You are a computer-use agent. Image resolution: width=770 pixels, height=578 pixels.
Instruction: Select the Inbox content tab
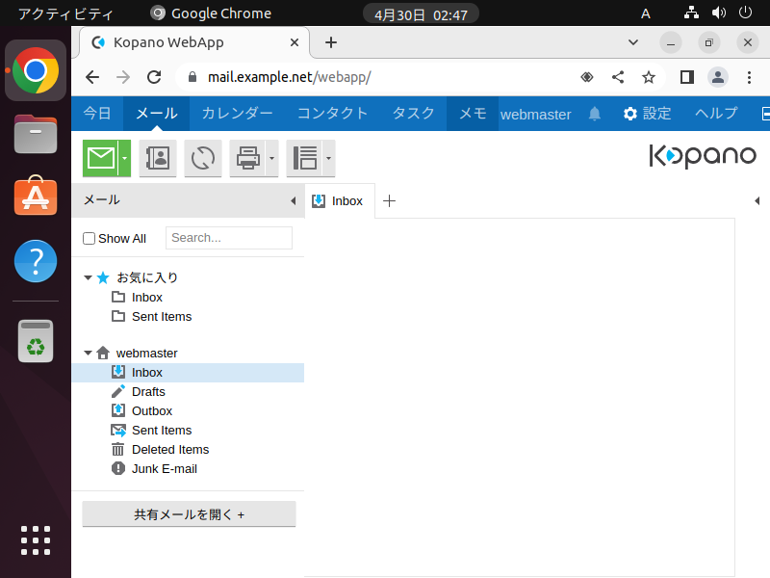tap(340, 201)
